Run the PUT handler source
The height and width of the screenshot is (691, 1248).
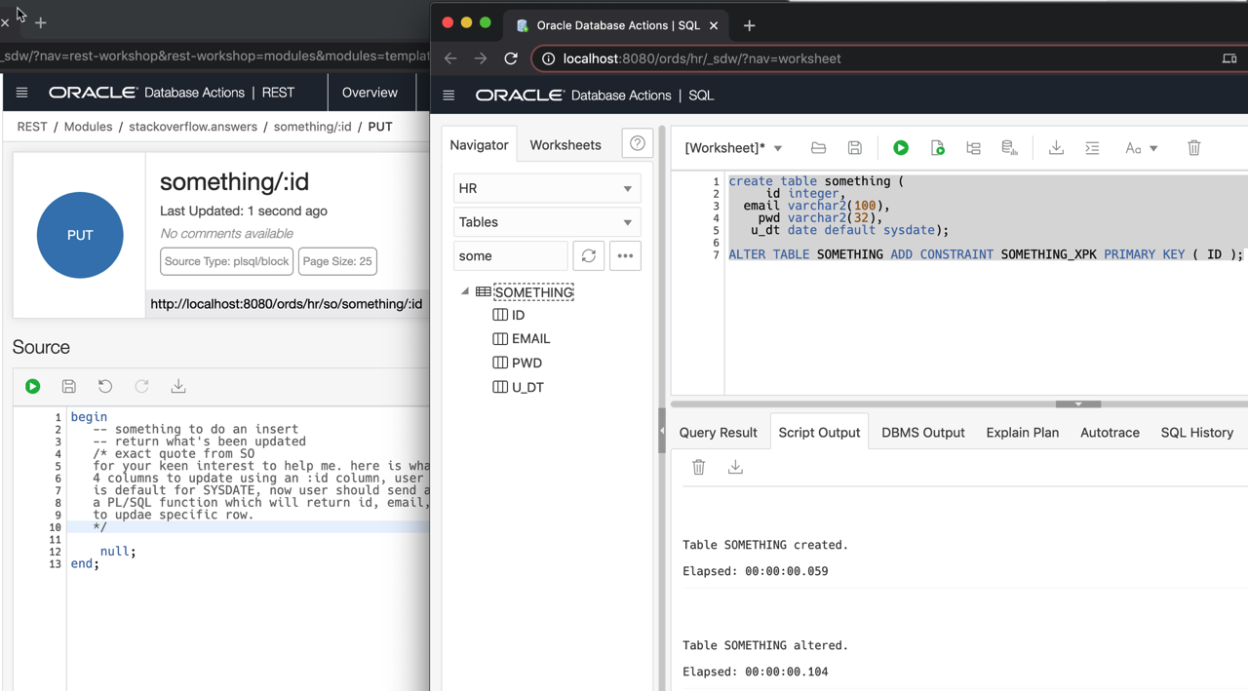[x=32, y=387]
